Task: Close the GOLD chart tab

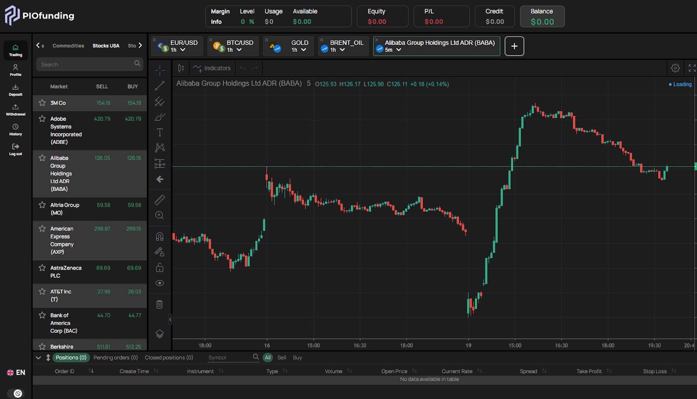Action: 266,40
